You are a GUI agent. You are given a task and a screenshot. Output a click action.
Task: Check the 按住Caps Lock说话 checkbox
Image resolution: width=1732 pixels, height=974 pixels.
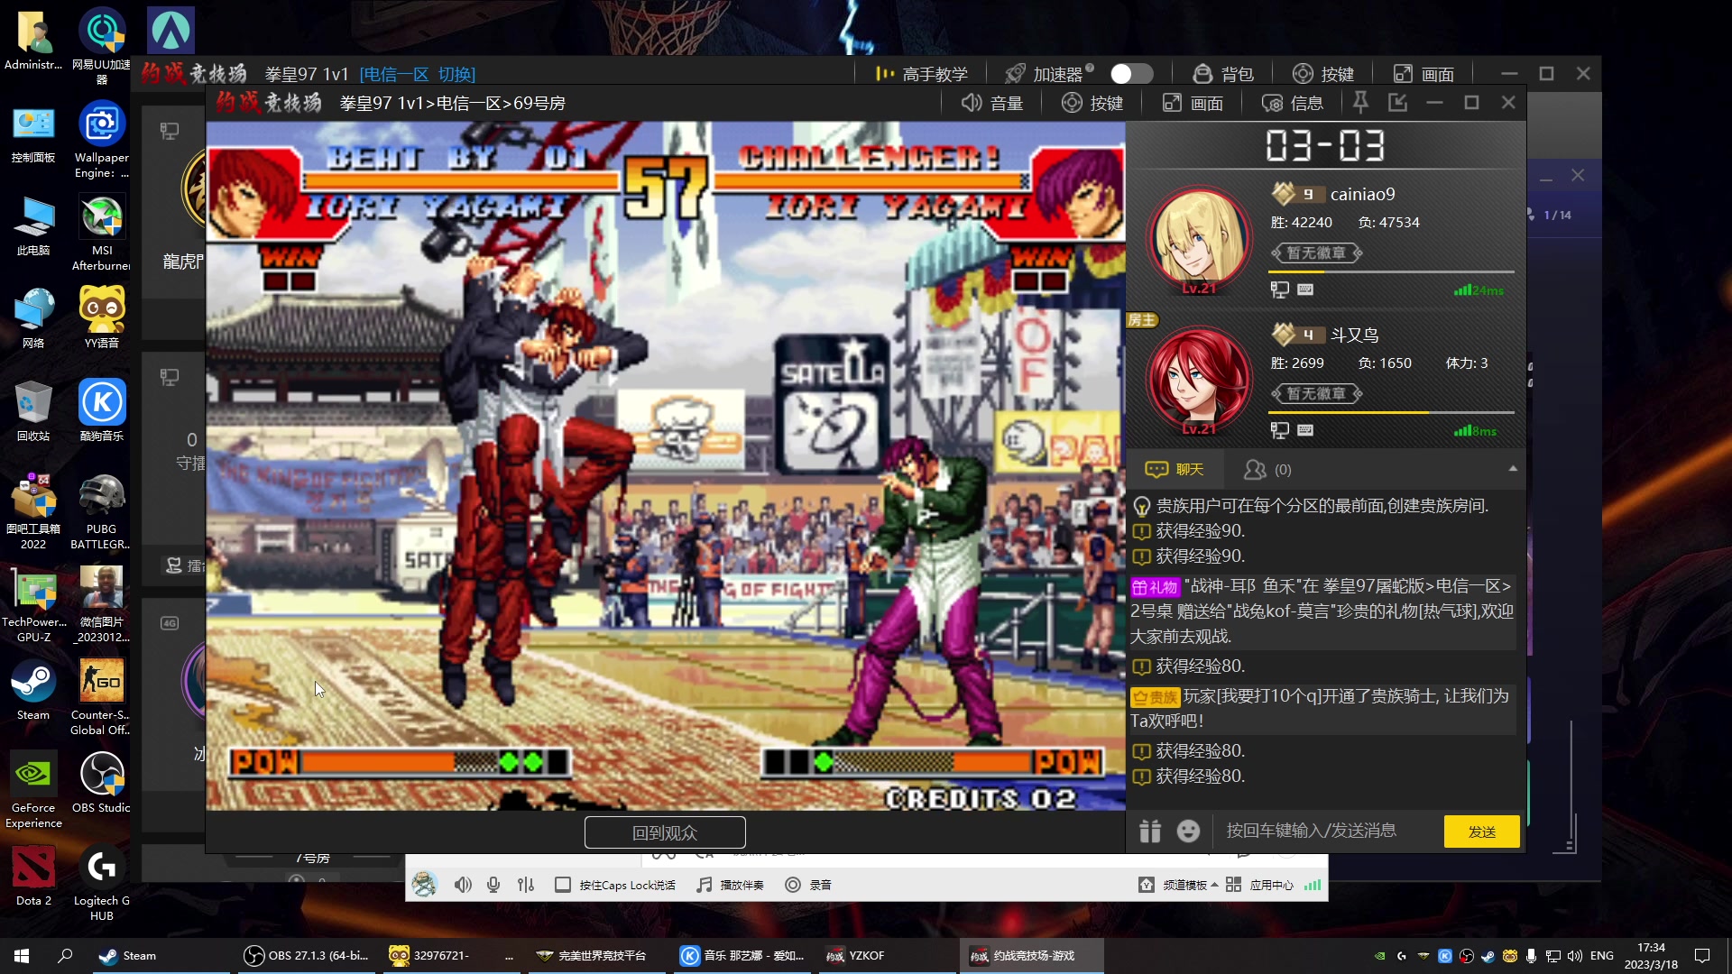[563, 885]
